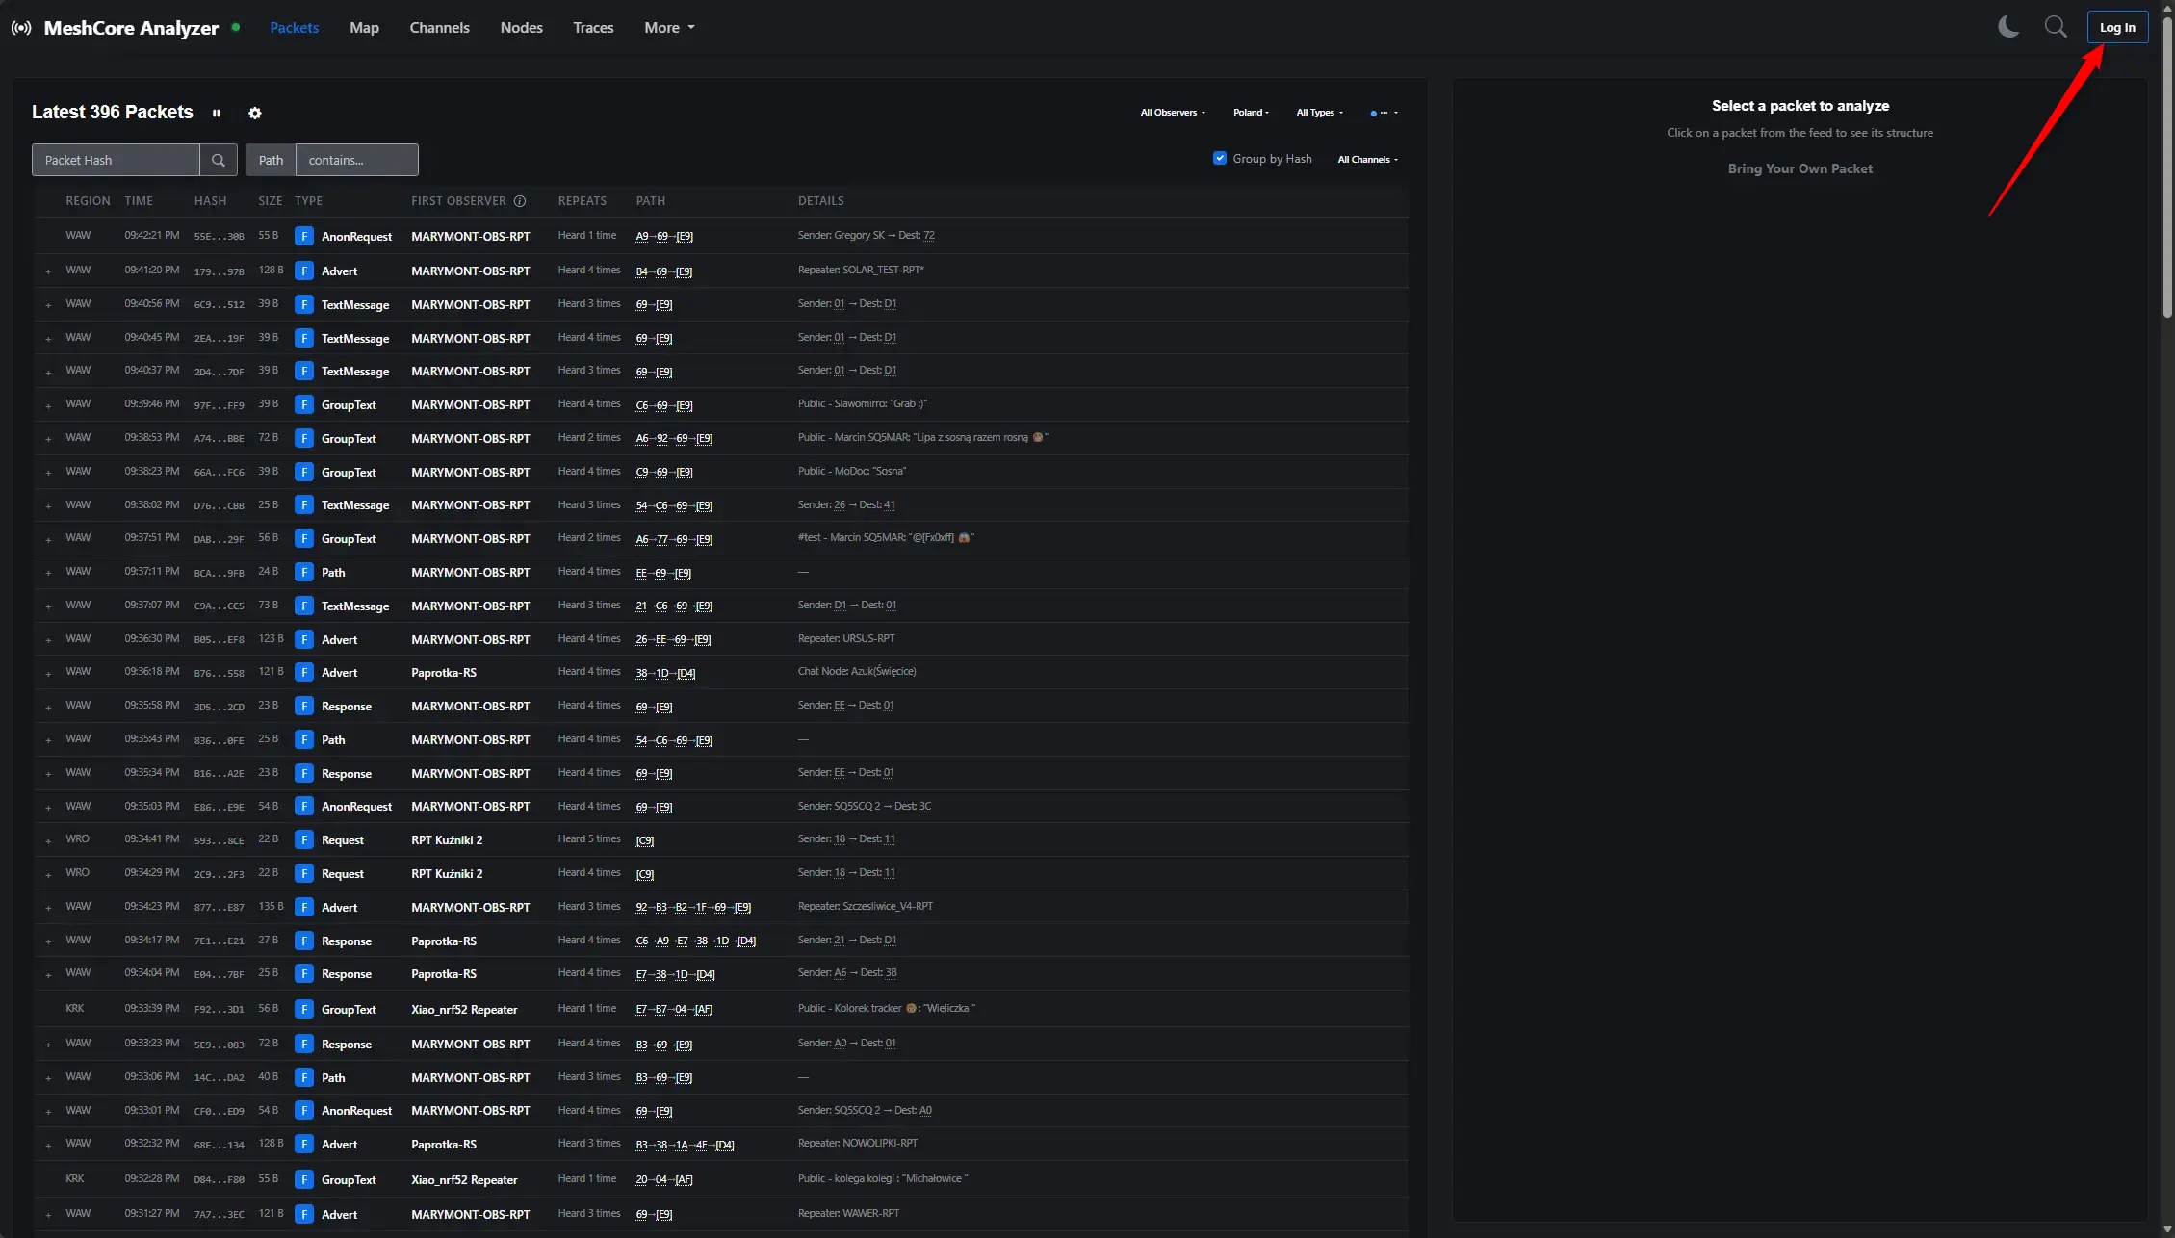Click the Log In button
Viewport: 2175px width, 1238px height.
click(2117, 27)
